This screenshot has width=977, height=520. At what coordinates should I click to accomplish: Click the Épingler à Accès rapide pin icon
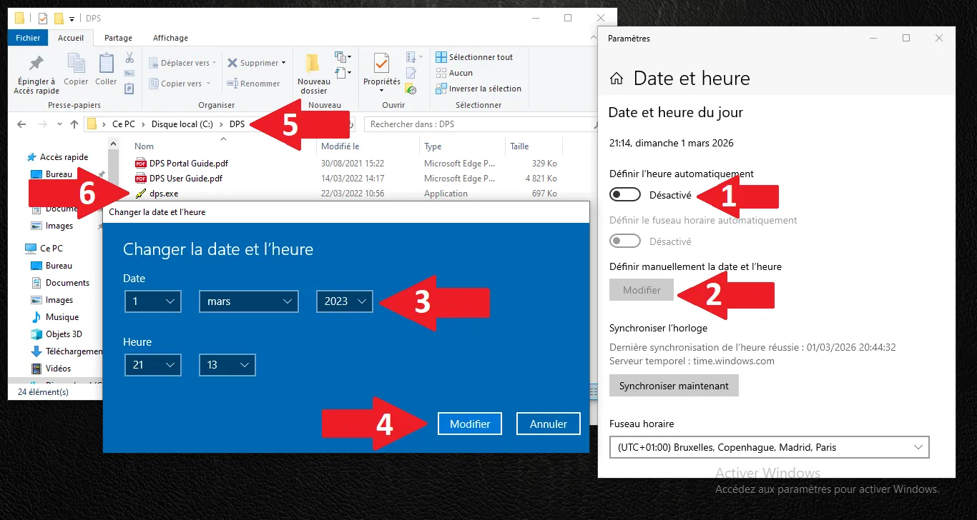(x=36, y=64)
